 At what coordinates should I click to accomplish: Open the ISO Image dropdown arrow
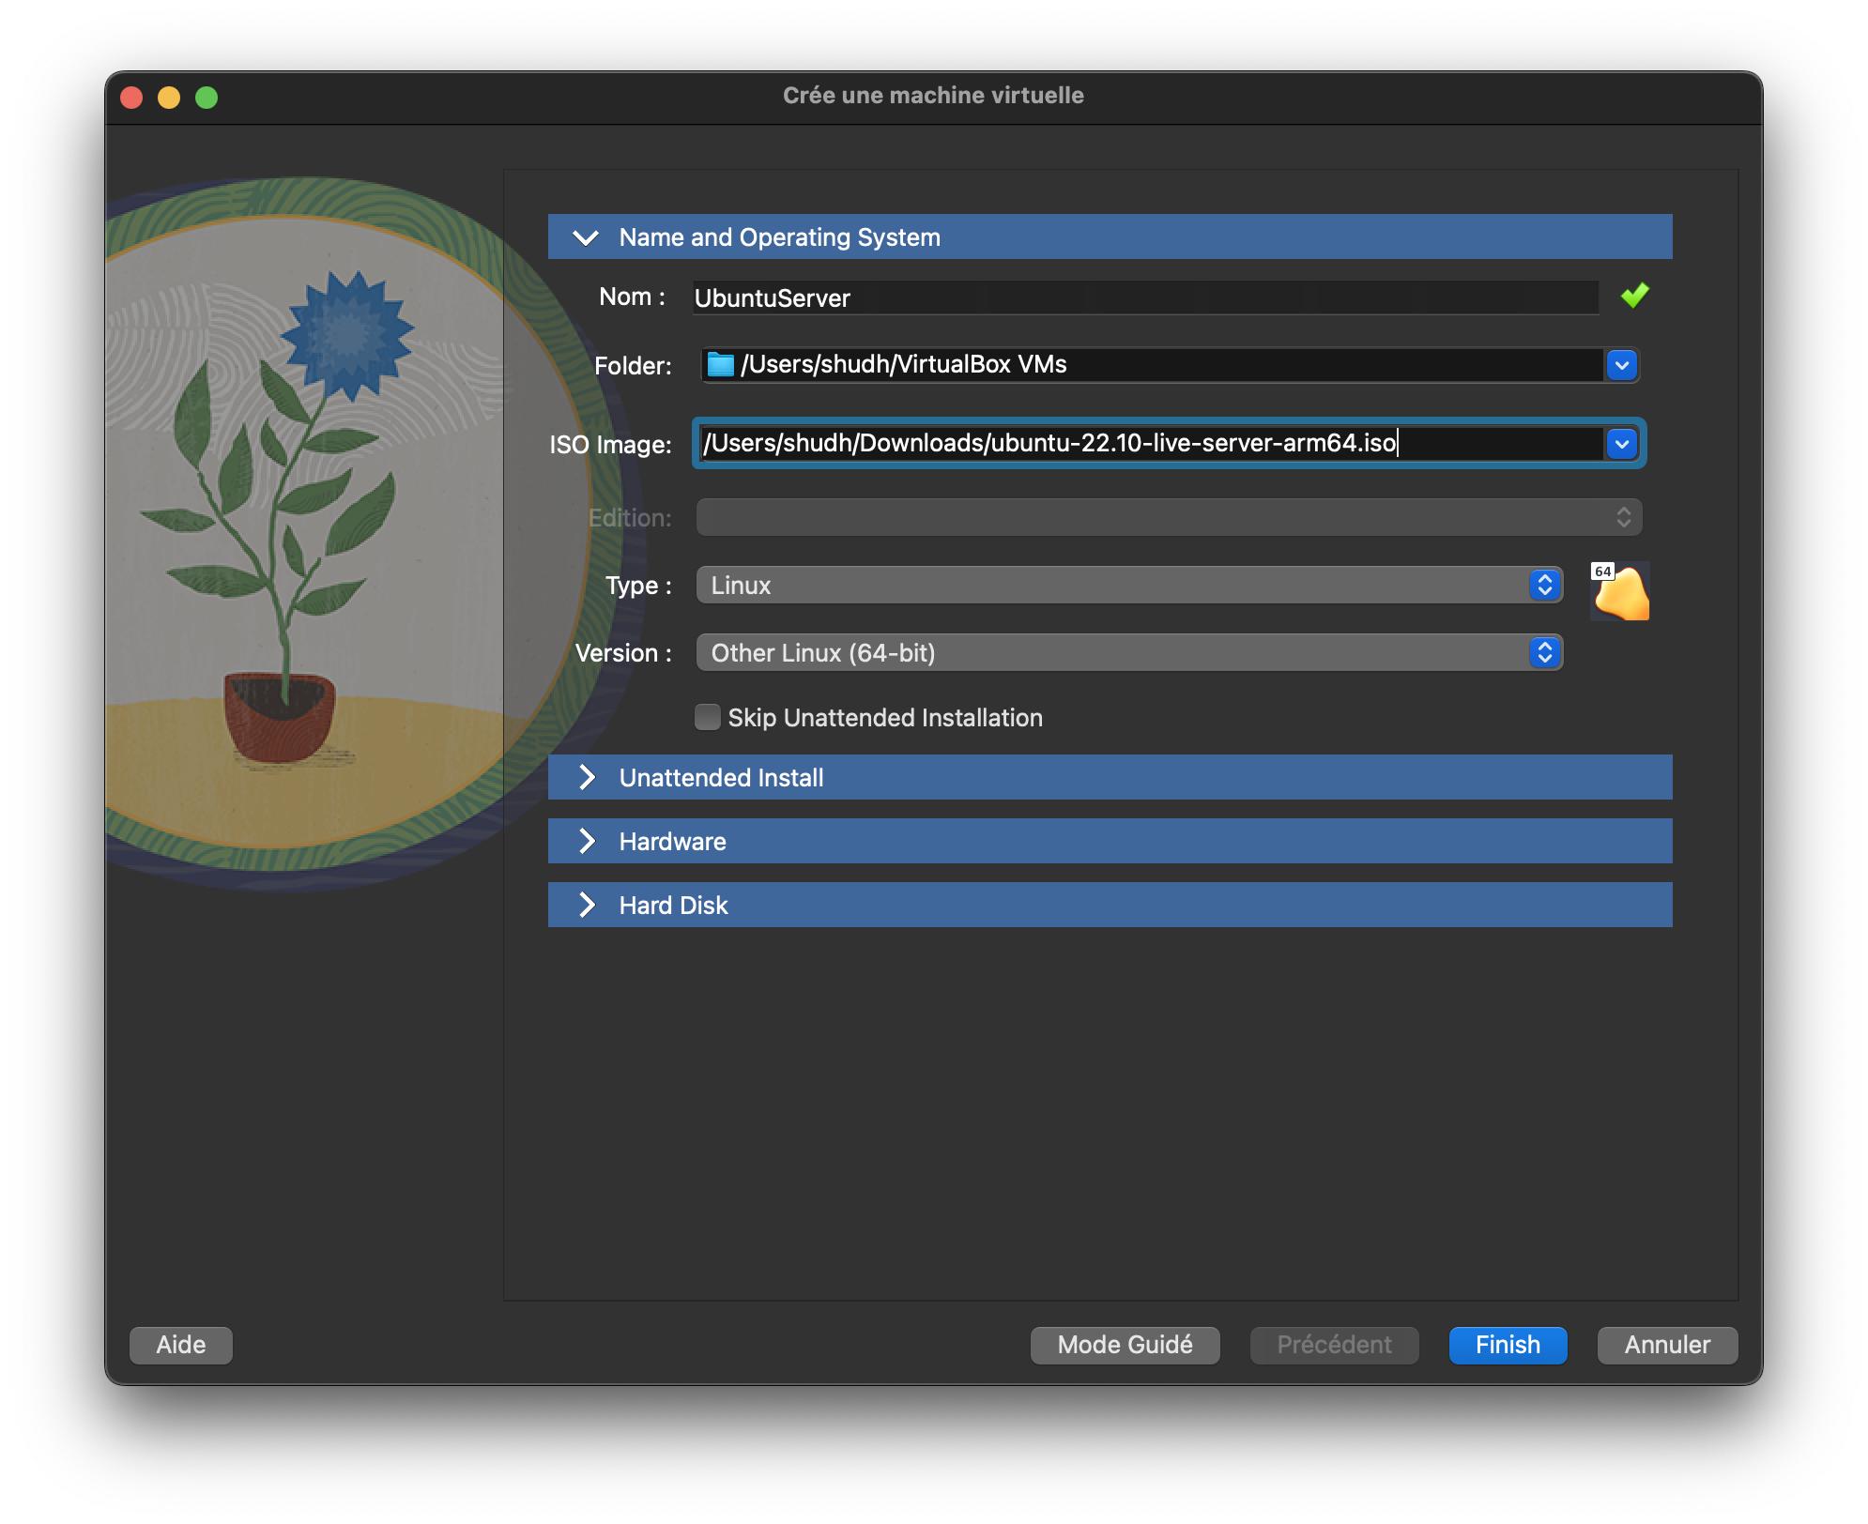coord(1620,444)
